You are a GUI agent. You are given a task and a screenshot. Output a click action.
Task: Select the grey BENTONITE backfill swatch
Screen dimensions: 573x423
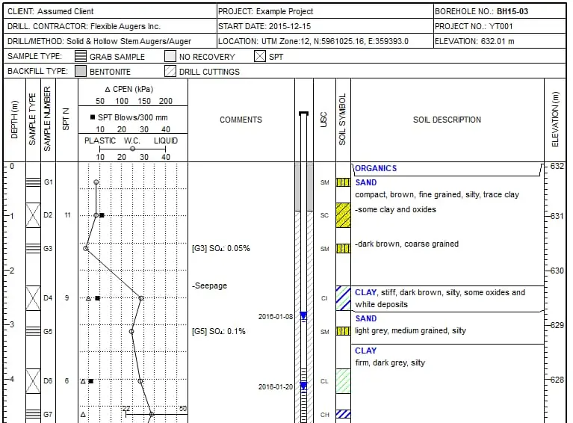[x=81, y=71]
